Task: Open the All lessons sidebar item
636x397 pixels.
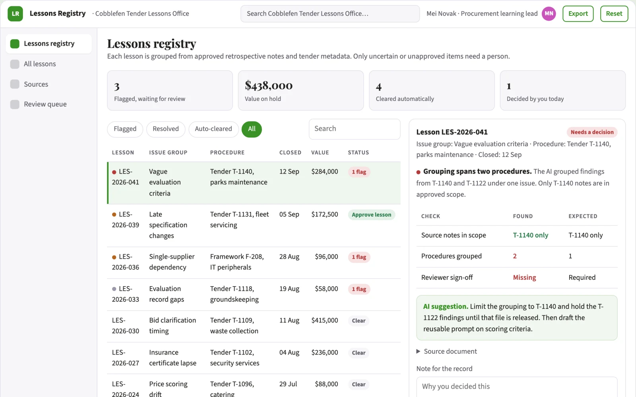Action: pos(48,64)
